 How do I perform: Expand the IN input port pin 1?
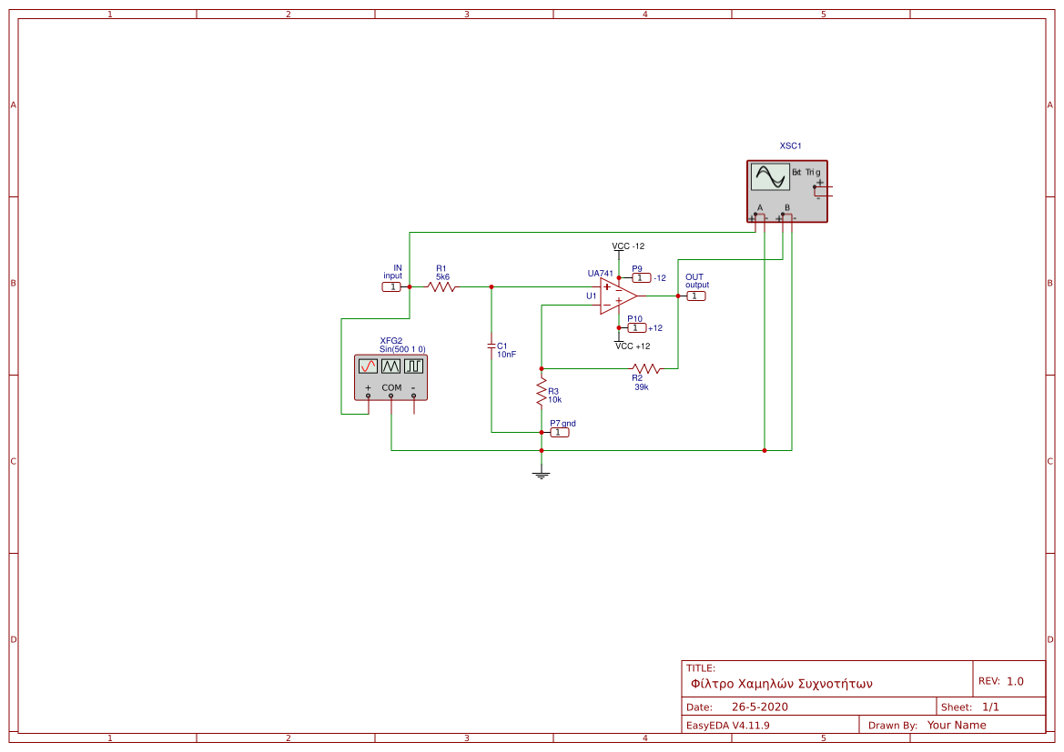pyautogui.click(x=392, y=286)
